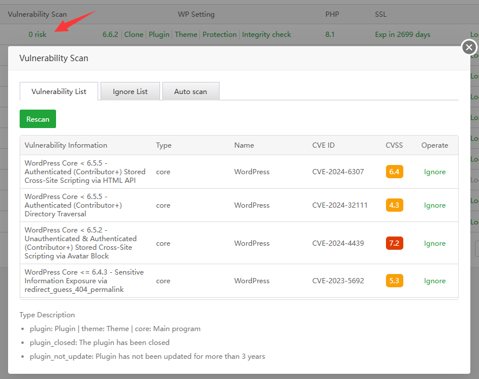Image resolution: width=479 pixels, height=379 pixels.
Task: Click the CVE-2024-32111 cell
Action: click(x=340, y=205)
